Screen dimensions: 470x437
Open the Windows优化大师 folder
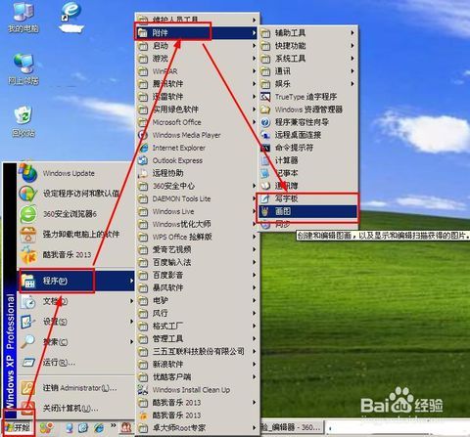click(197, 224)
